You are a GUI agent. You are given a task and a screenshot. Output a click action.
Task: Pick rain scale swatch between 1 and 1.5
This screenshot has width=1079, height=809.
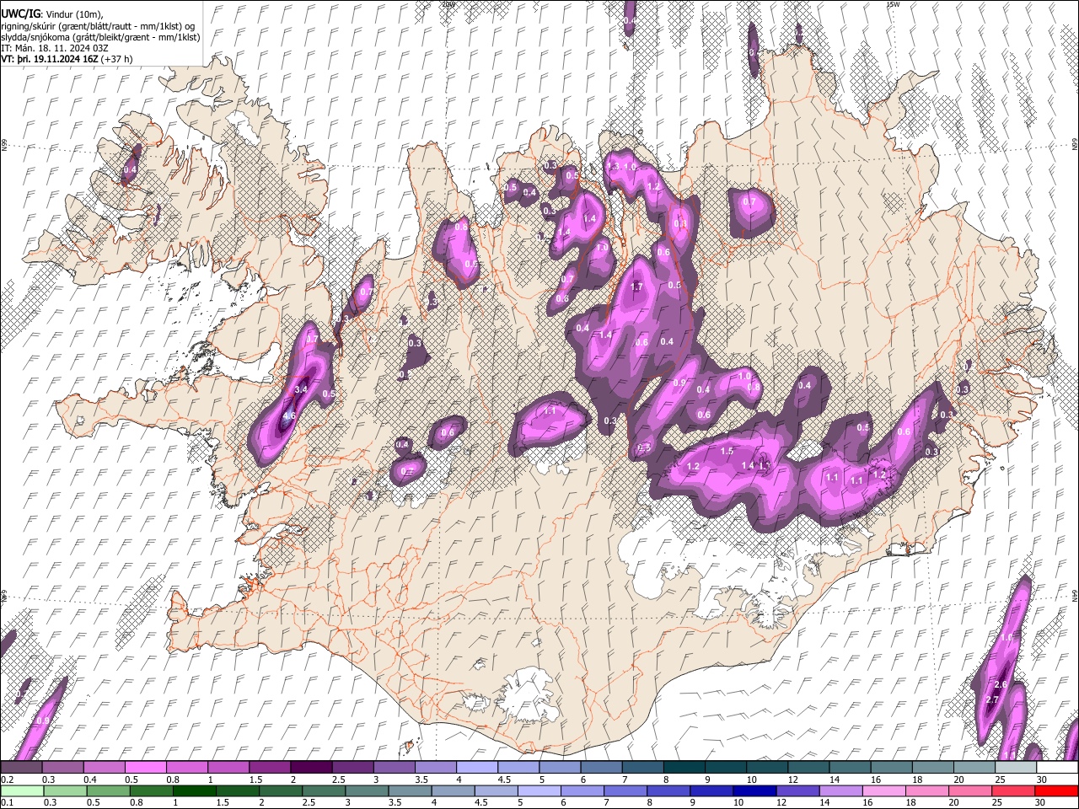pyautogui.click(x=194, y=790)
